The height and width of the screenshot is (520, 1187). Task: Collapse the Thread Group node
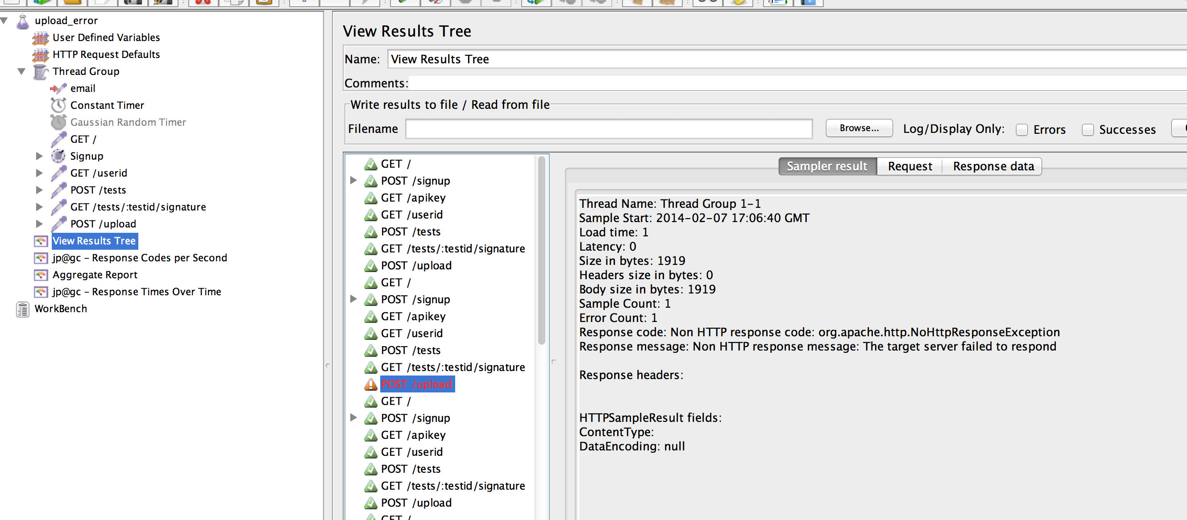[21, 71]
